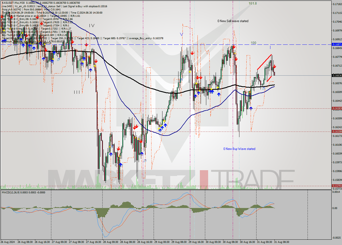Select the 100 Fibonacci level label
342x245 pixels.
coord(253,43)
